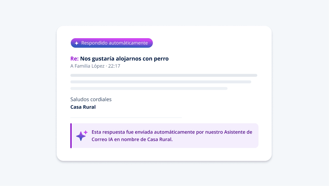This screenshot has width=329, height=186.
Task: Click the large AI sparkle icon in the notice
Action: click(x=81, y=136)
